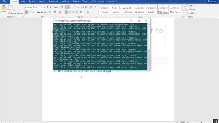Image resolution: width=219 pixels, height=123 pixels.
Task: Open the Font dialog launcher
Action: (x=63, y=17)
